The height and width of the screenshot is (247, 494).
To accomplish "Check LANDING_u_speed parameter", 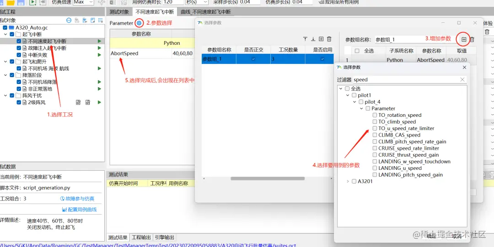I will pyautogui.click(x=375, y=168).
